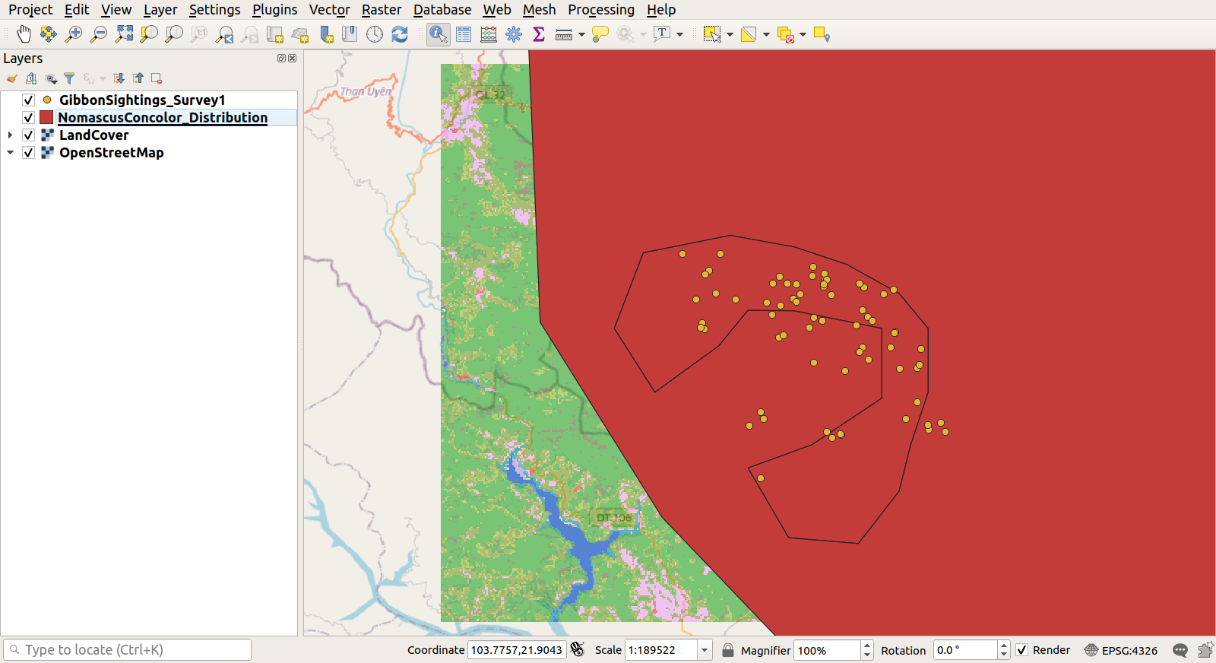Image resolution: width=1216 pixels, height=663 pixels.
Task: Open the Vector menu
Action: (x=329, y=10)
